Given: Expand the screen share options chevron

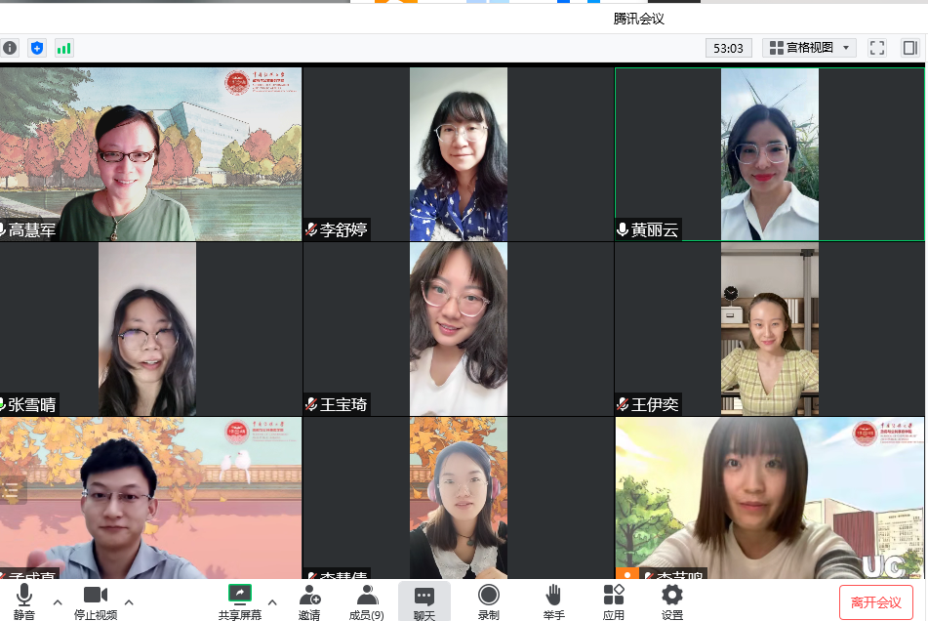Looking at the screenshot, I should pyautogui.click(x=273, y=602).
